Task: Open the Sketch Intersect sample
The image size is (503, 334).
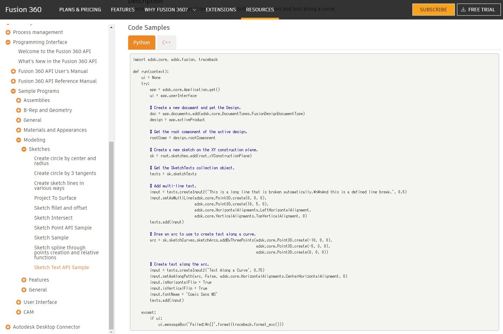Action: 53,218
